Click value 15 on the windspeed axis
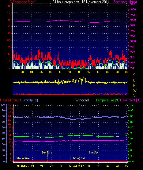This screenshot has width=143, height=170. pos(9,47)
